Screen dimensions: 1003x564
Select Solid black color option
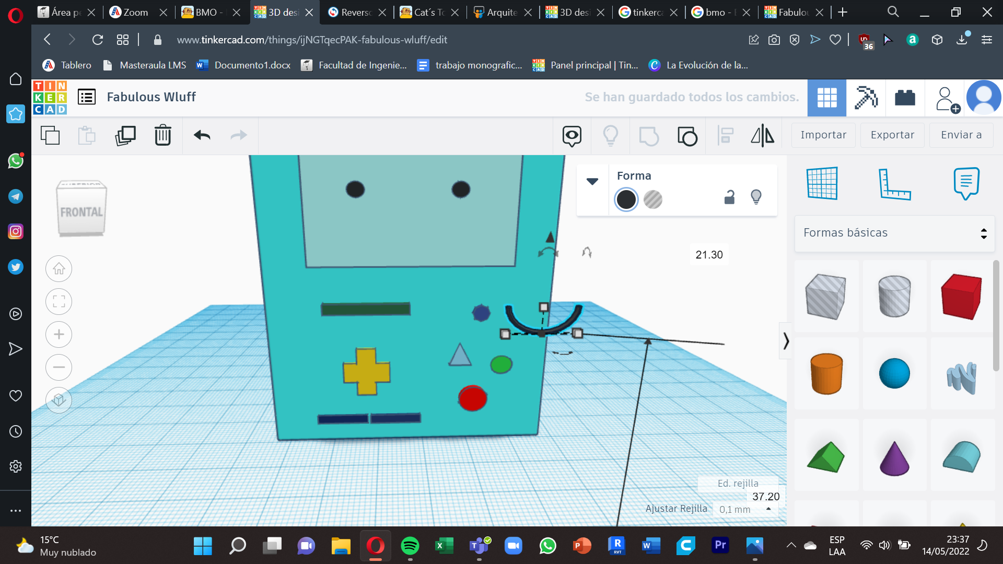pyautogui.click(x=626, y=199)
